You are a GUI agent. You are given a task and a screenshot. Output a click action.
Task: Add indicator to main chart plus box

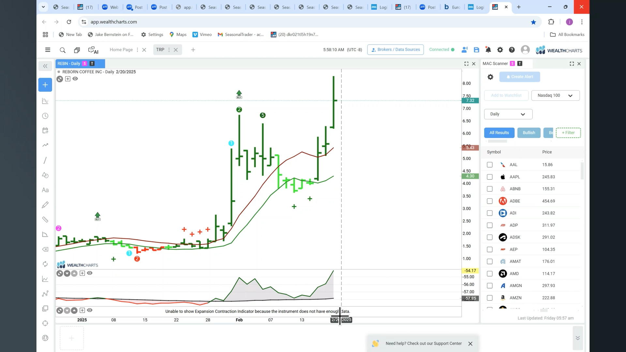tap(67, 79)
